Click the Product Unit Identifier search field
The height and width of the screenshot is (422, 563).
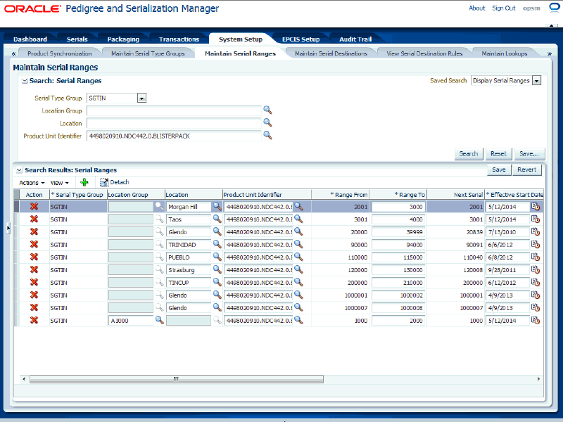(x=174, y=136)
